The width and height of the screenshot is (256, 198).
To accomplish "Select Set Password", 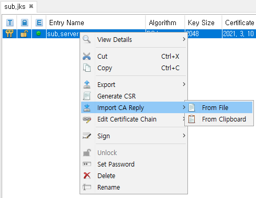I will (x=134, y=164).
